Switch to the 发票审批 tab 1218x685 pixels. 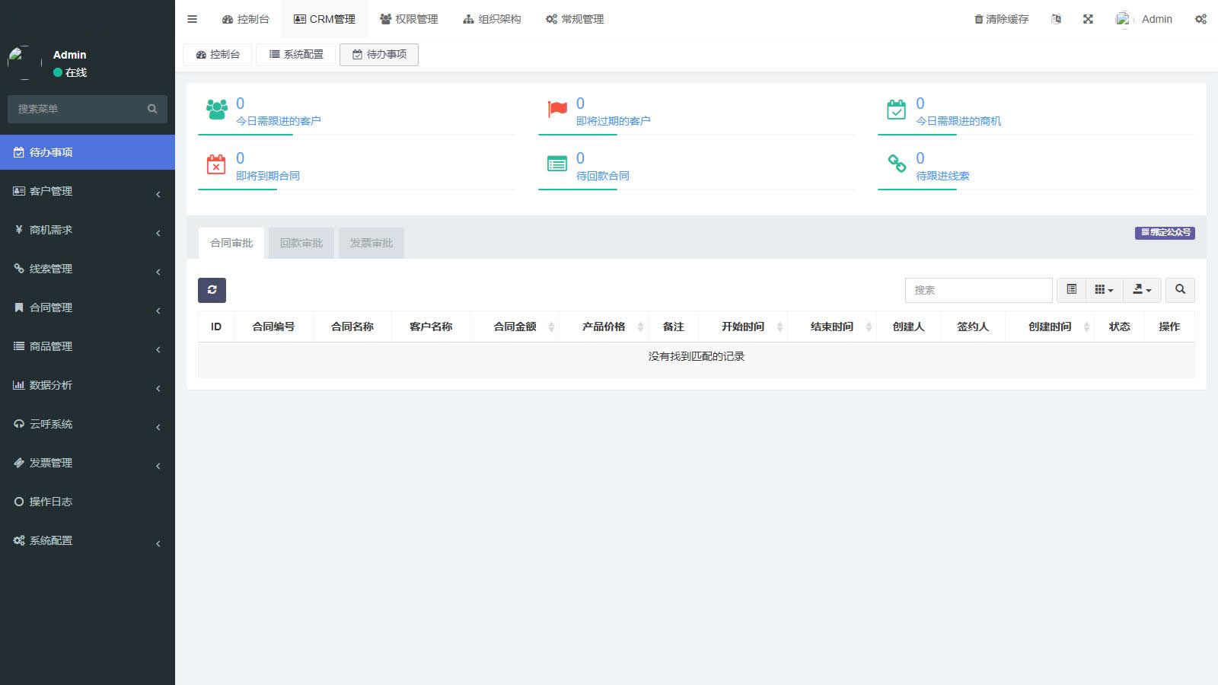click(371, 244)
